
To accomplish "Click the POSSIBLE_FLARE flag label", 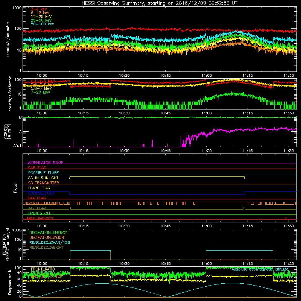I will tap(43, 173).
